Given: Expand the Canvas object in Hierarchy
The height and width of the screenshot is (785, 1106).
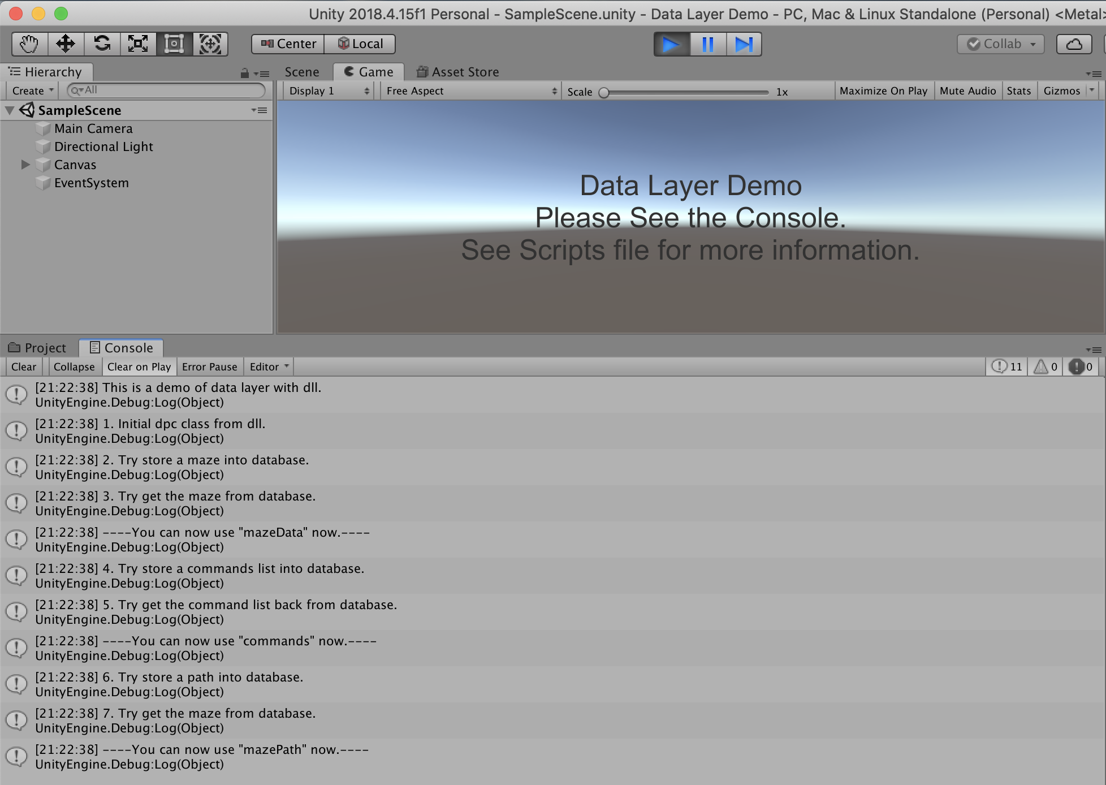Looking at the screenshot, I should pyautogui.click(x=25, y=165).
